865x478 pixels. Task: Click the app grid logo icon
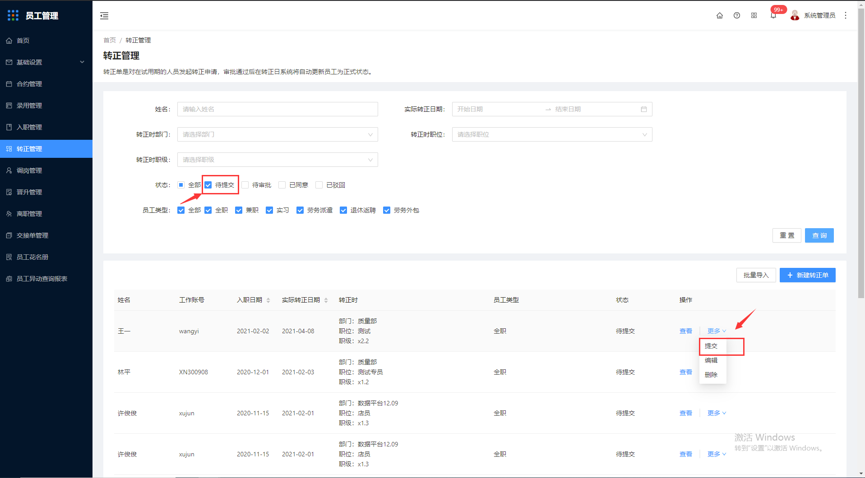point(13,15)
